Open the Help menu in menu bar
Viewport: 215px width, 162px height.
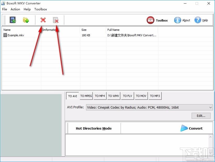[x=27, y=9]
